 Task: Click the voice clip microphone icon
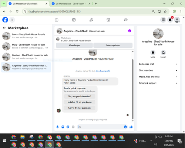[x=57, y=127]
